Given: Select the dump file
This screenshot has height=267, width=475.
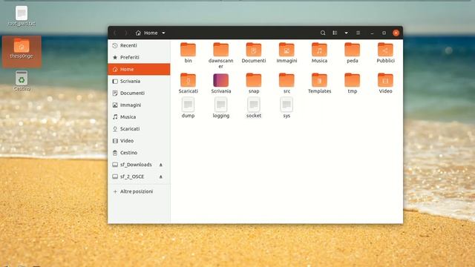Looking at the screenshot, I should (188, 105).
